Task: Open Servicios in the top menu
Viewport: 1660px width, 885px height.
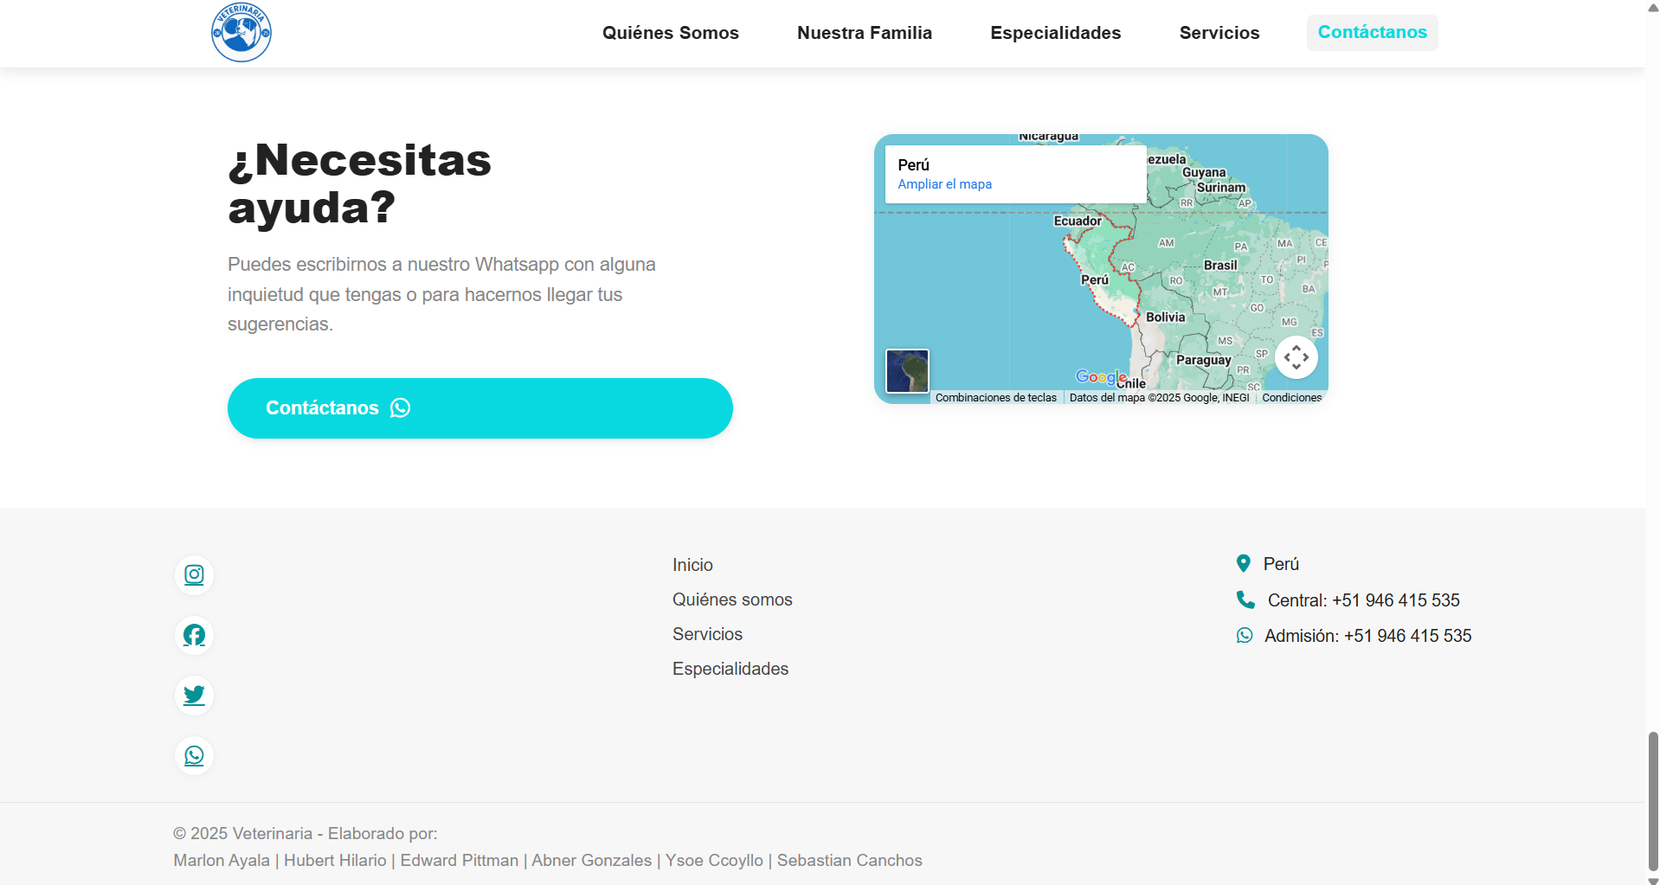Action: (1219, 33)
